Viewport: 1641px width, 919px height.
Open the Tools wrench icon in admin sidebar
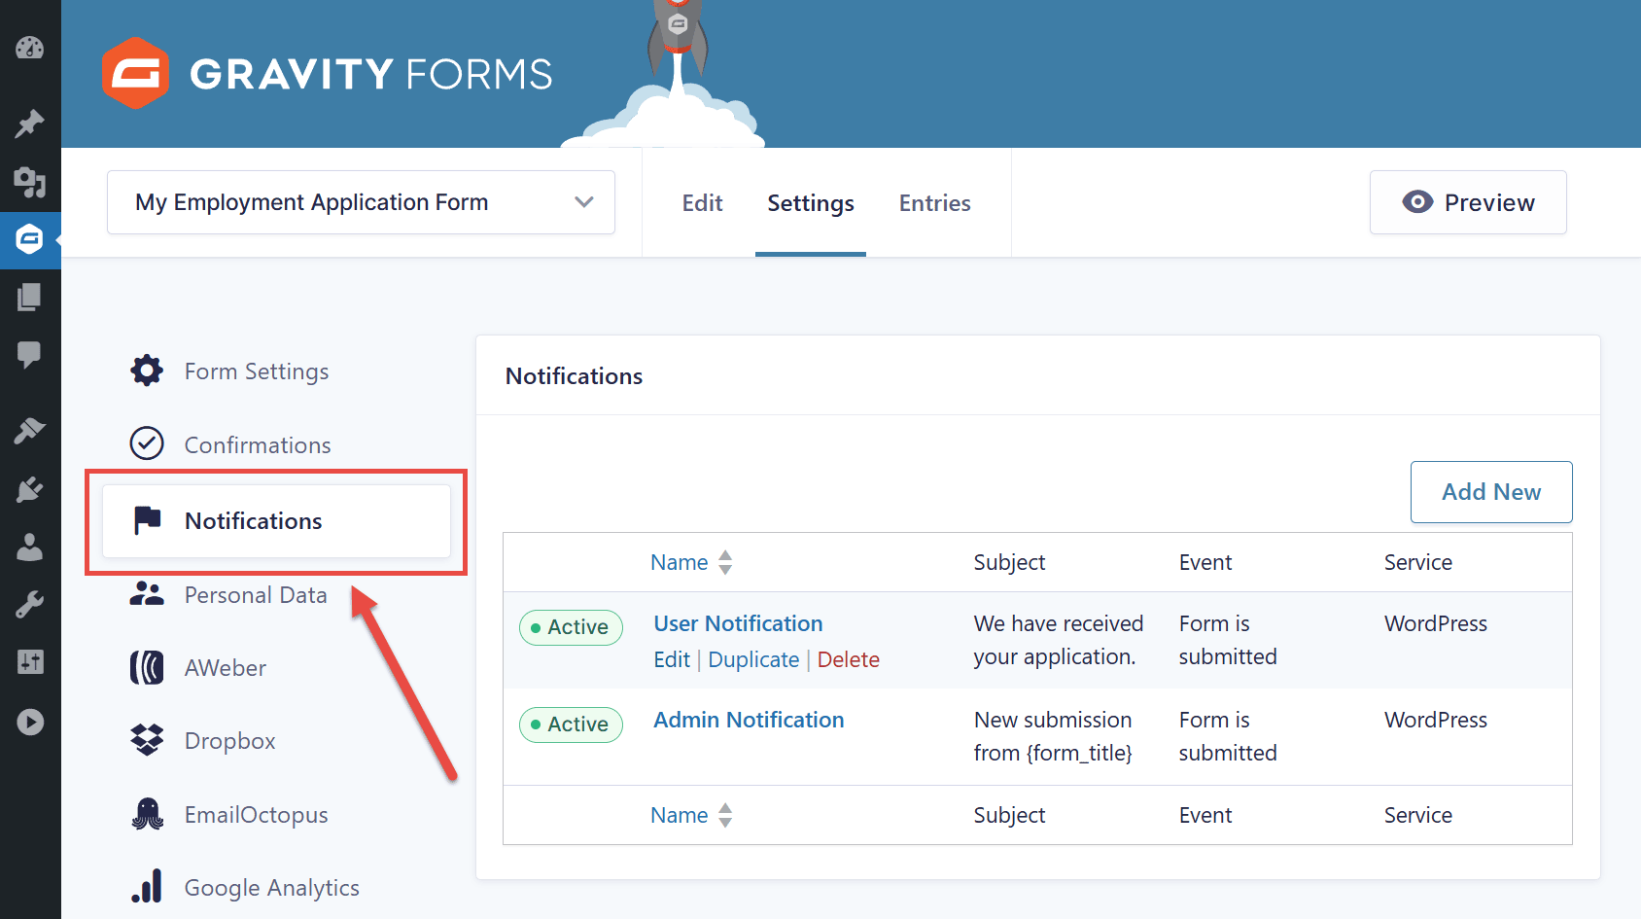29,605
